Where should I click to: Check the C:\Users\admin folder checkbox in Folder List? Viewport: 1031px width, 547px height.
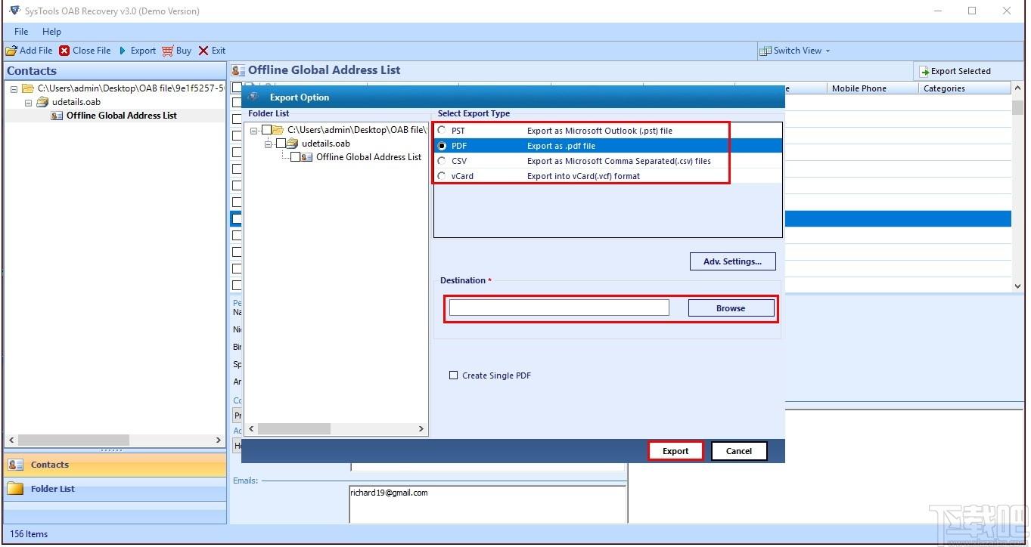click(x=266, y=130)
